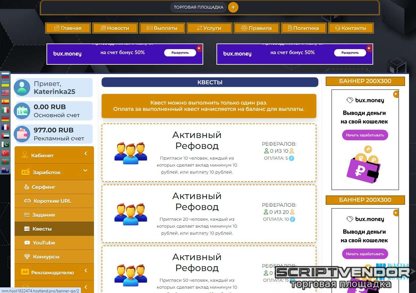The height and width of the screenshot is (293, 416).
Task: Pick the Italian flag language
Action: click(x=5, y=110)
